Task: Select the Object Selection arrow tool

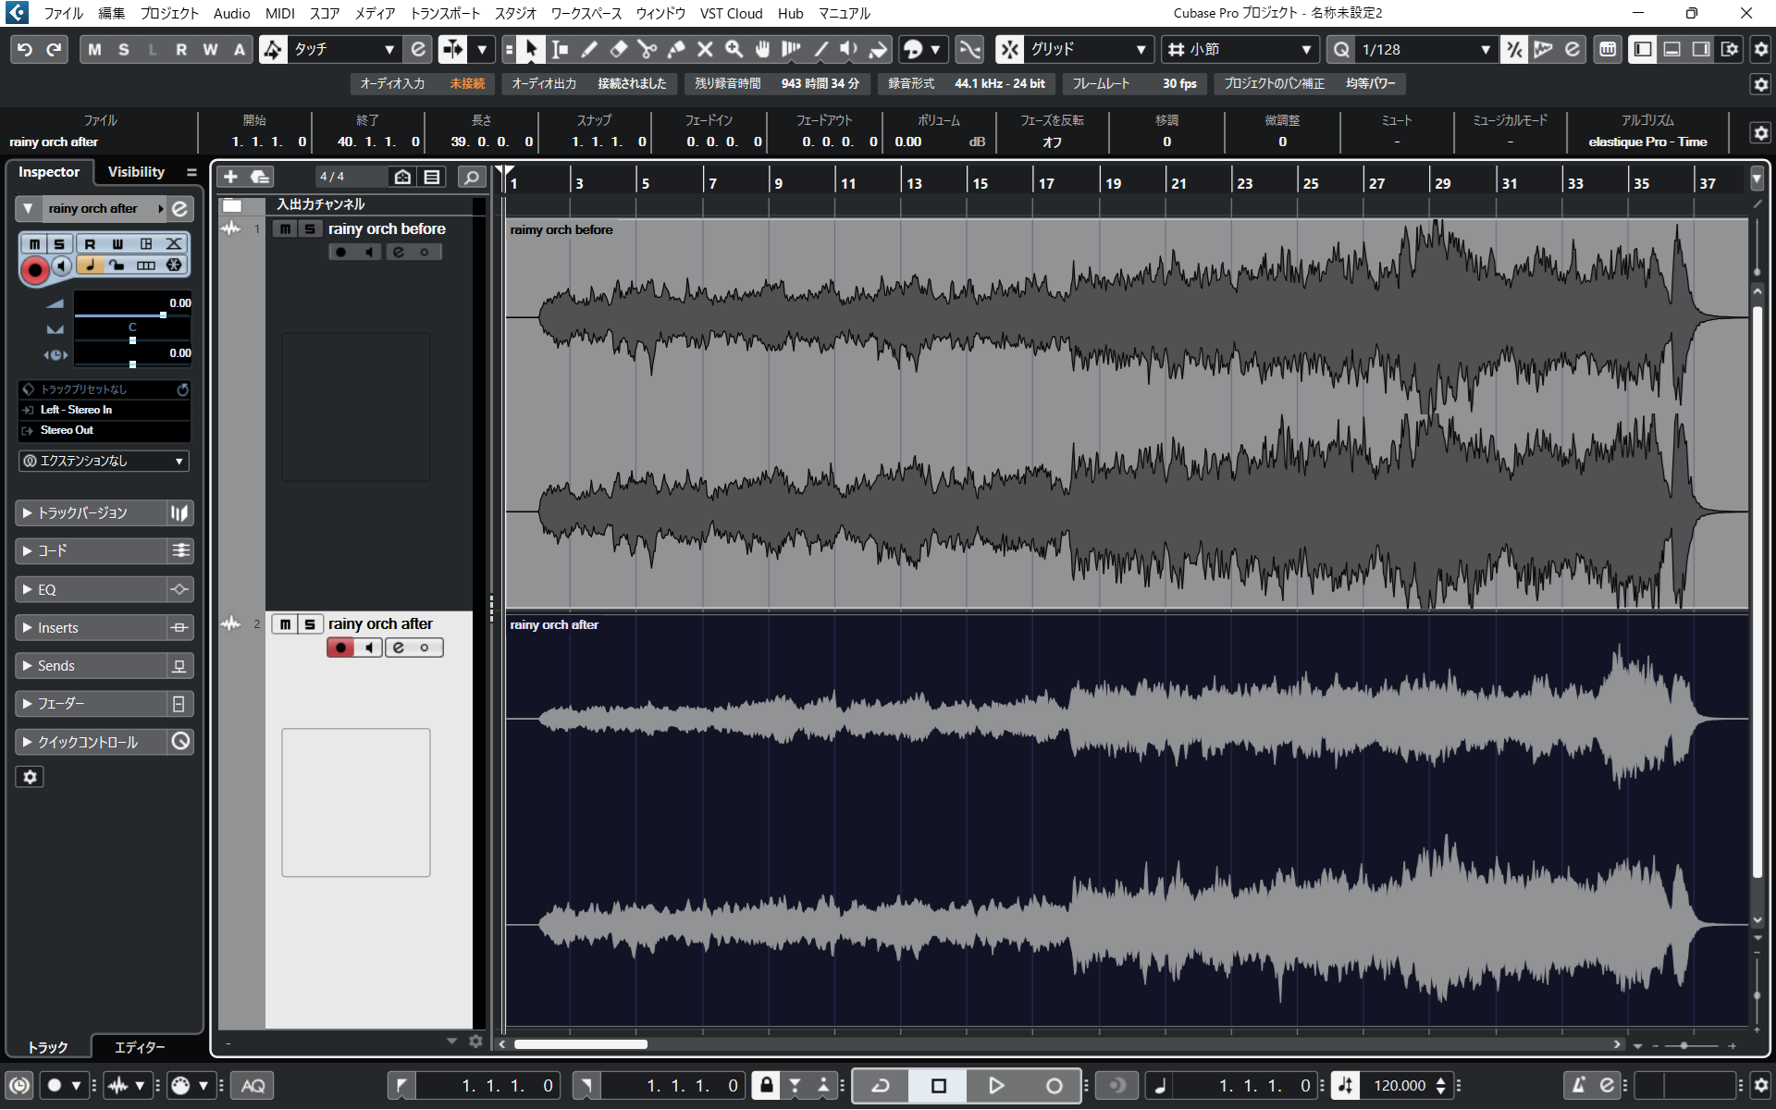Action: point(531,49)
